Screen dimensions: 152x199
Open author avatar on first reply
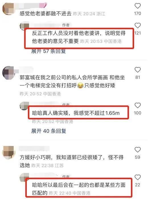(24, 26)
